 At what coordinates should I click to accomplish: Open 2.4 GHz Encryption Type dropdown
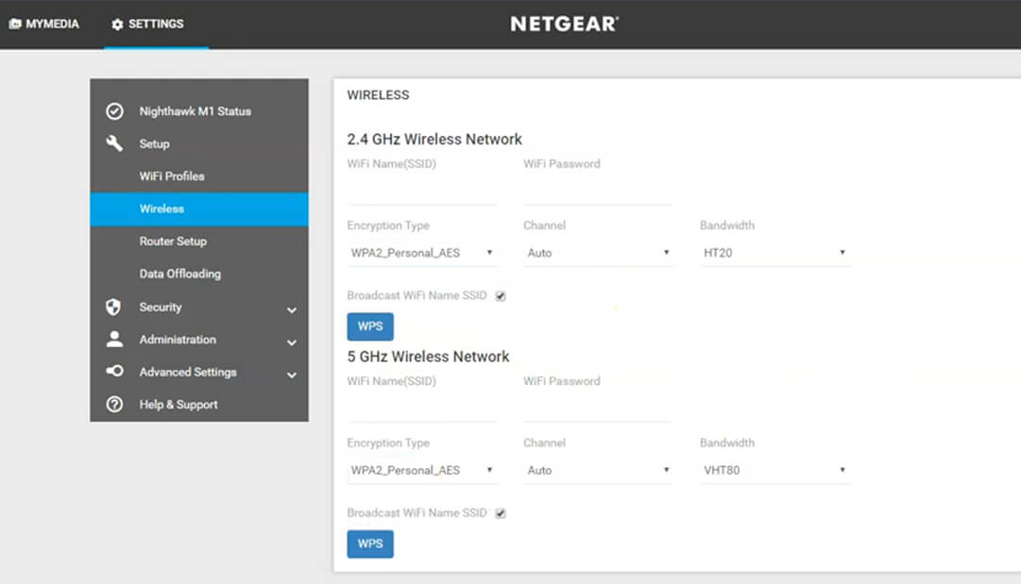[x=421, y=253]
